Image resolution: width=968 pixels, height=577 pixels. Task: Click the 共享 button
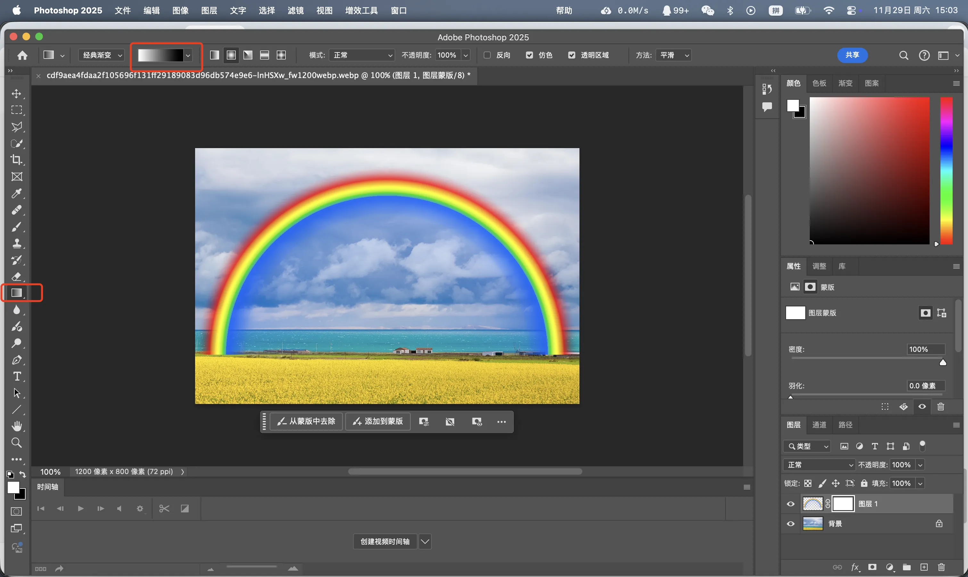(x=852, y=55)
